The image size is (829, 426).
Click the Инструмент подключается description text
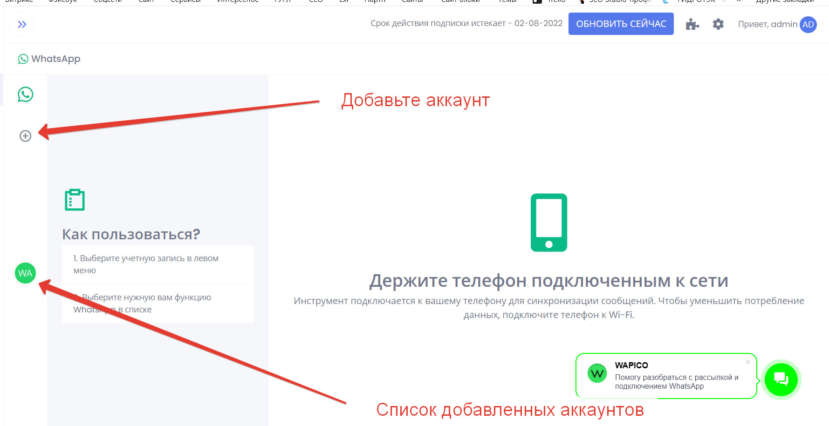coord(548,308)
